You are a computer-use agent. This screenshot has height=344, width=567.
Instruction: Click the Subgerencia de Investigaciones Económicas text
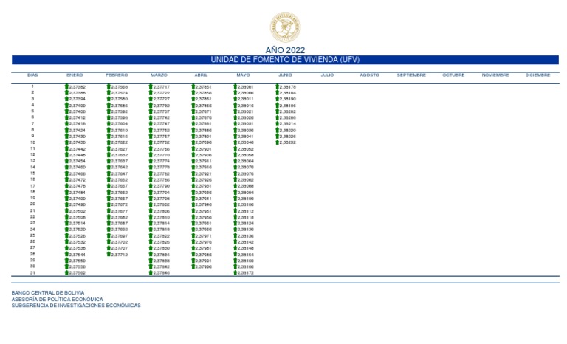point(75,305)
